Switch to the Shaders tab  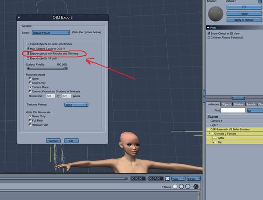click(238, 104)
